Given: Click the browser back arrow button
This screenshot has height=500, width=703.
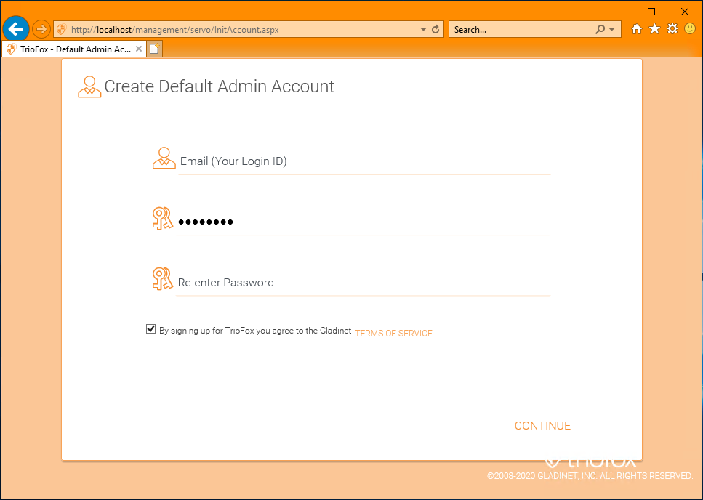Looking at the screenshot, I should 16,29.
